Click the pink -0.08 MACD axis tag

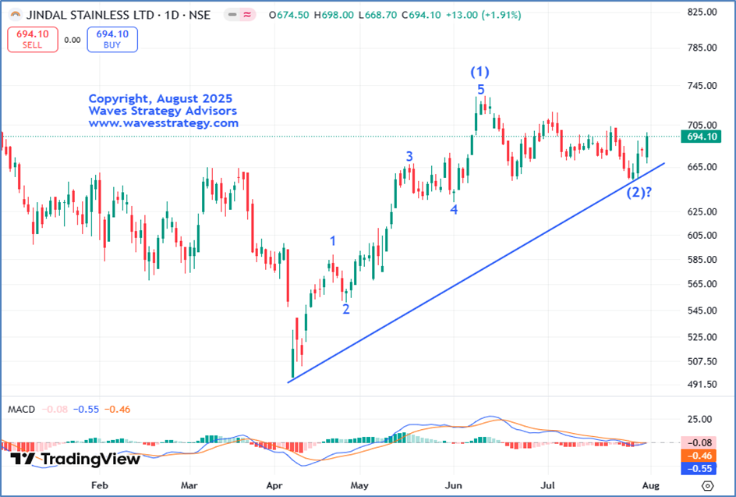(x=698, y=442)
